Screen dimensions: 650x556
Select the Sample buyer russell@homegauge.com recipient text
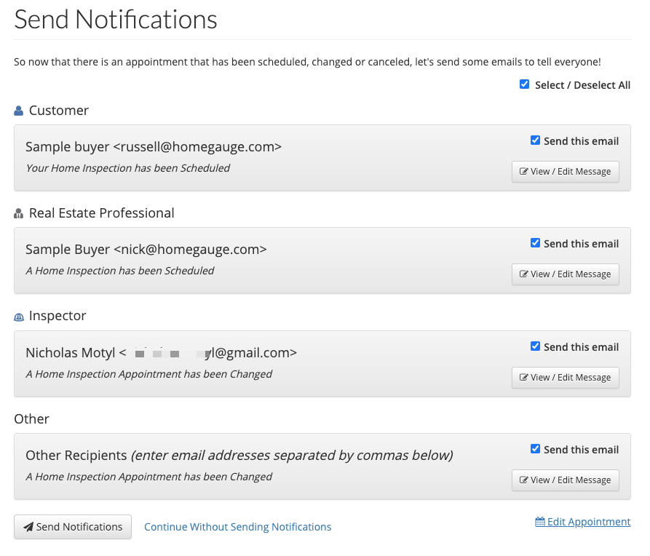(x=154, y=147)
